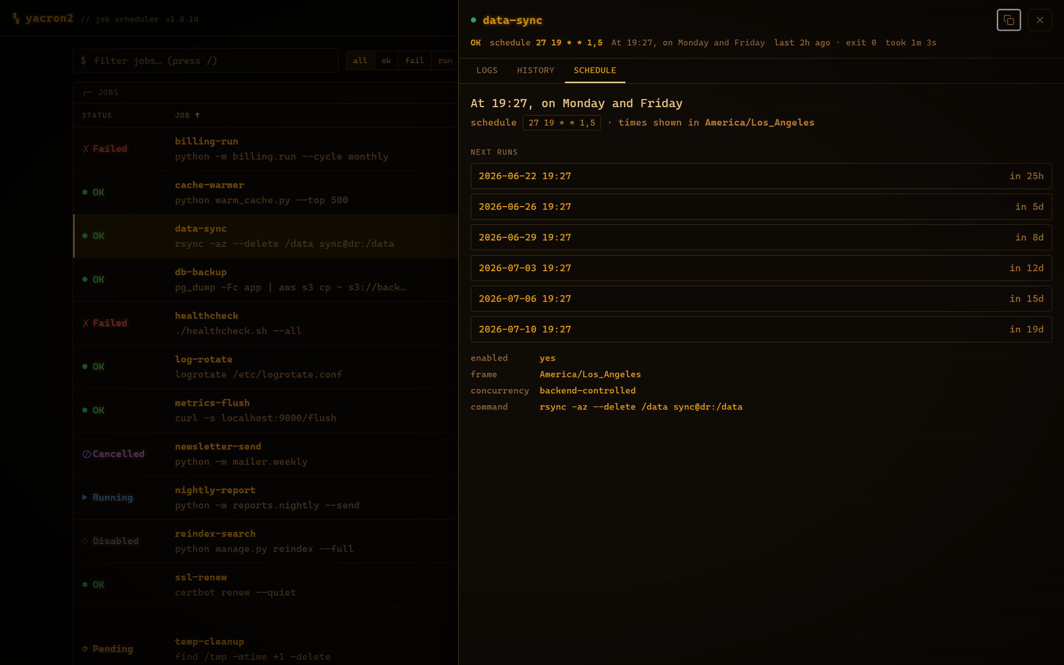
Task: Select the 'all' filter button
Action: pos(360,61)
